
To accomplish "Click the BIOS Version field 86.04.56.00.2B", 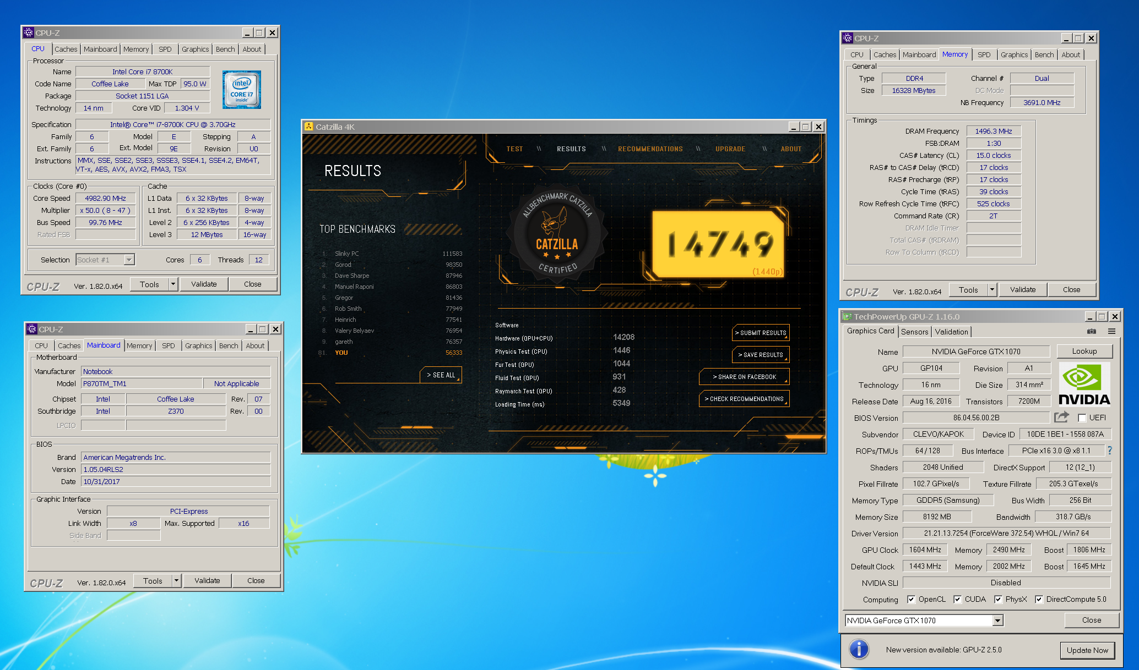I will point(976,418).
